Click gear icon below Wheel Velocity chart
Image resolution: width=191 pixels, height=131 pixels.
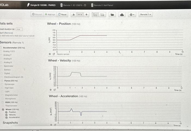(x=50, y=90)
